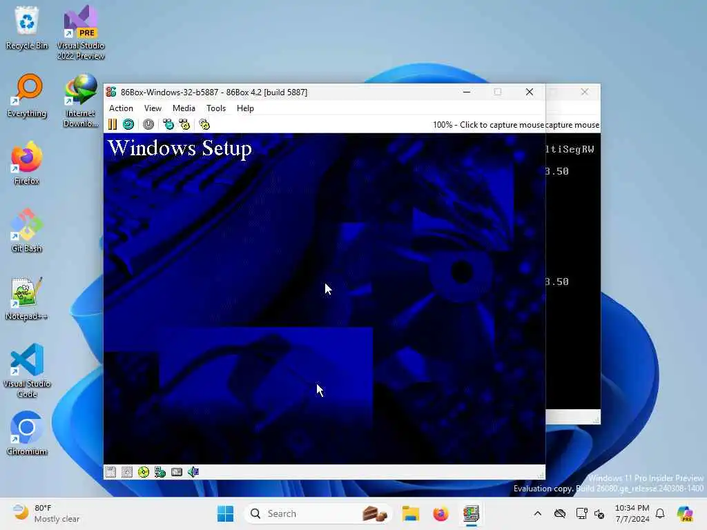Send Ctrl+Alt+Del via toolbar icon
Screen dimensions: 707x530
[x=168, y=124]
